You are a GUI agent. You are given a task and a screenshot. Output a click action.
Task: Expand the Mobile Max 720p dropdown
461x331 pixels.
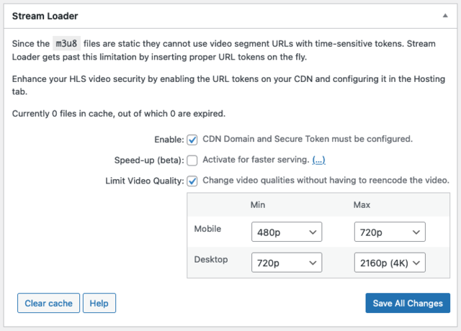click(390, 232)
